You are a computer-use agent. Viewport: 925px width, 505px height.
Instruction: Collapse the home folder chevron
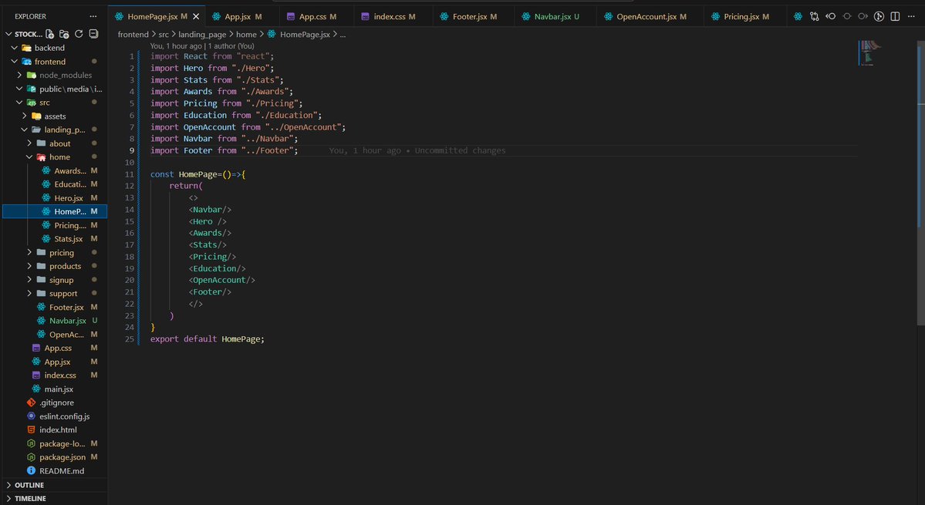[29, 157]
